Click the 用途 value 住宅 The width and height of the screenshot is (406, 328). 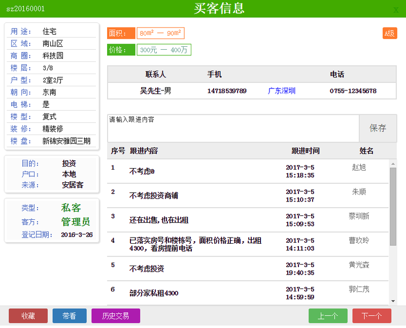(49, 31)
